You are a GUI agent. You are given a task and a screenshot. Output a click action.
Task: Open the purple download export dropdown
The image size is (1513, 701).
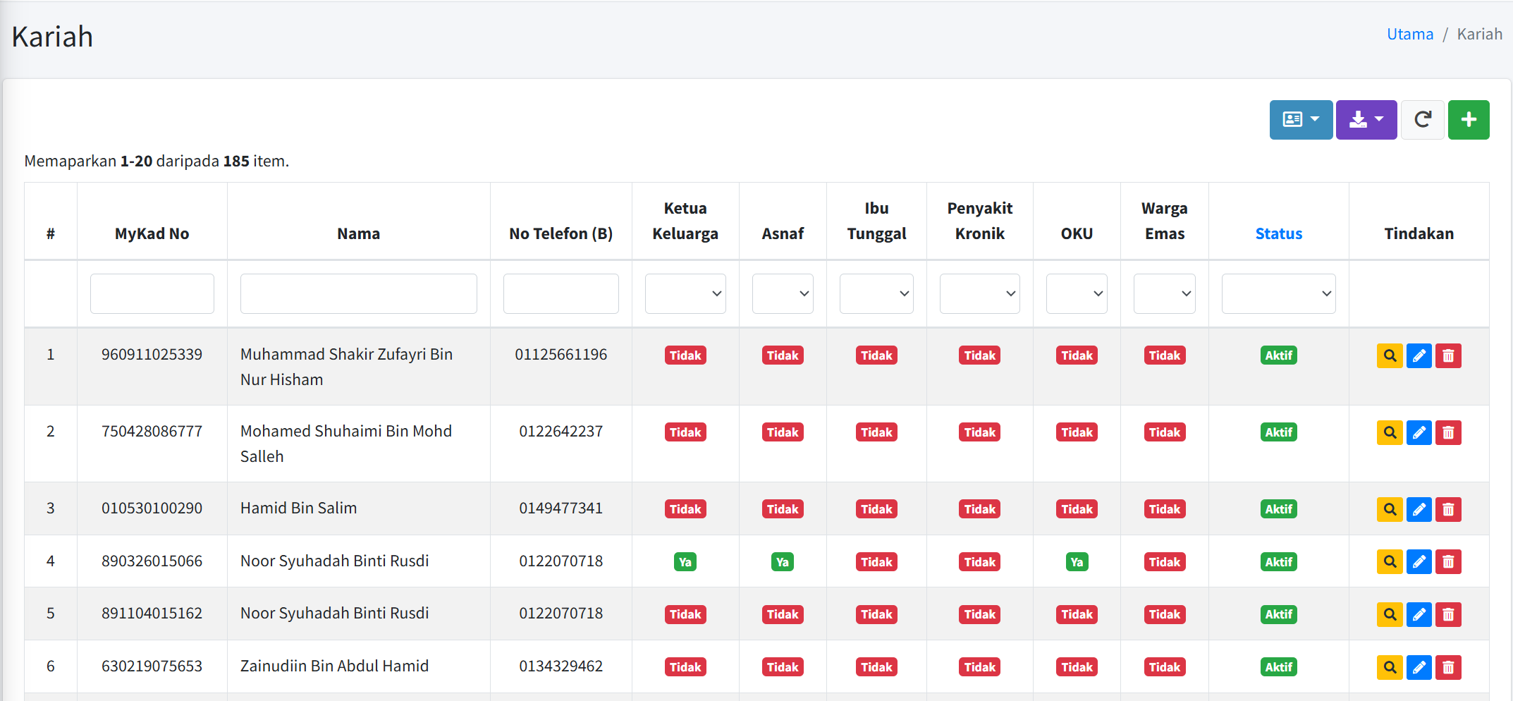coord(1366,120)
